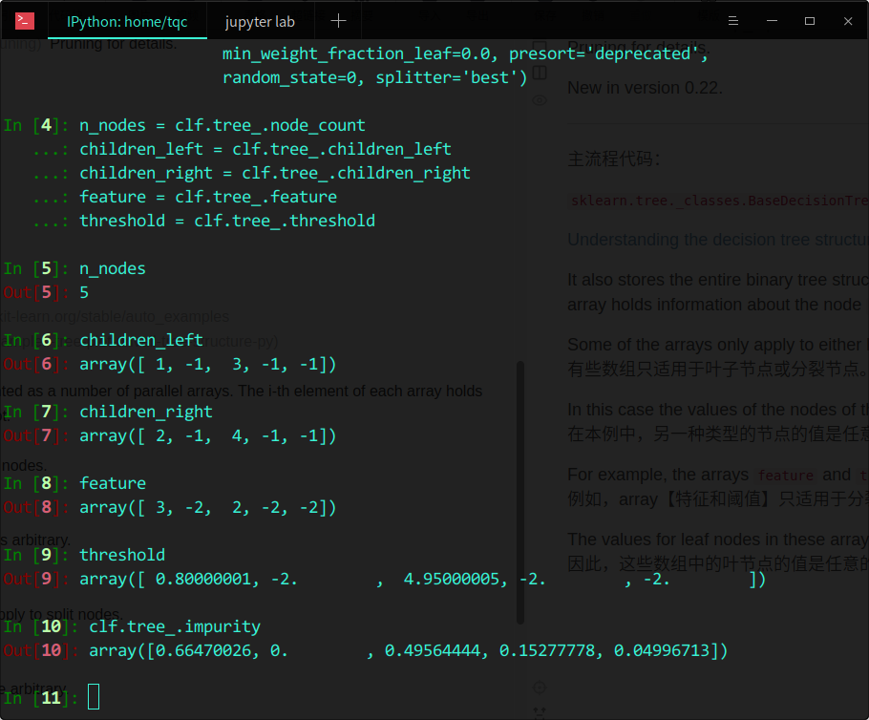Click the text "presort='deprecated'"

point(604,53)
